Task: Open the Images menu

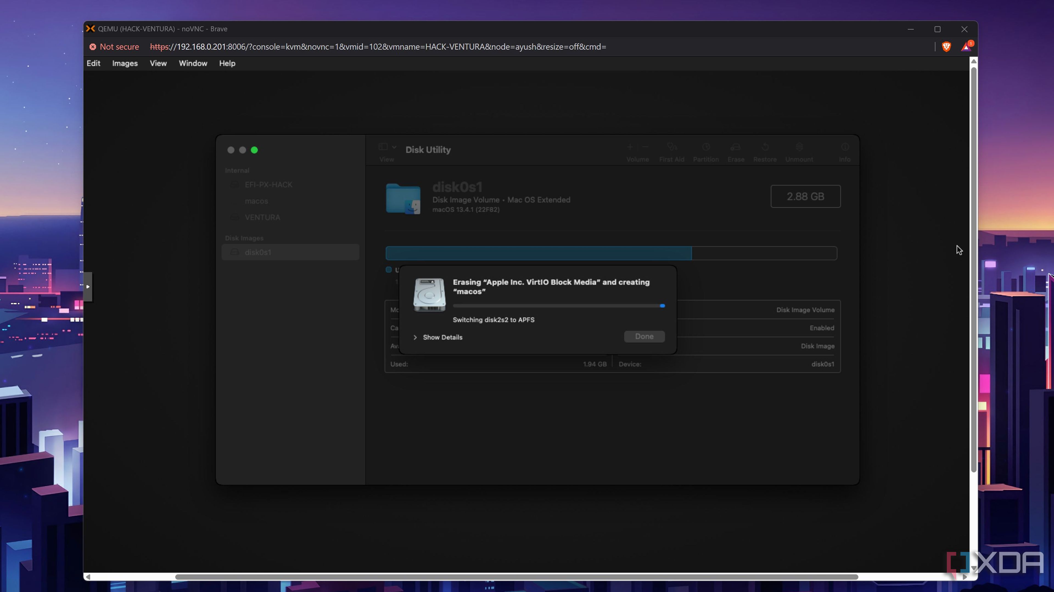Action: (x=125, y=63)
